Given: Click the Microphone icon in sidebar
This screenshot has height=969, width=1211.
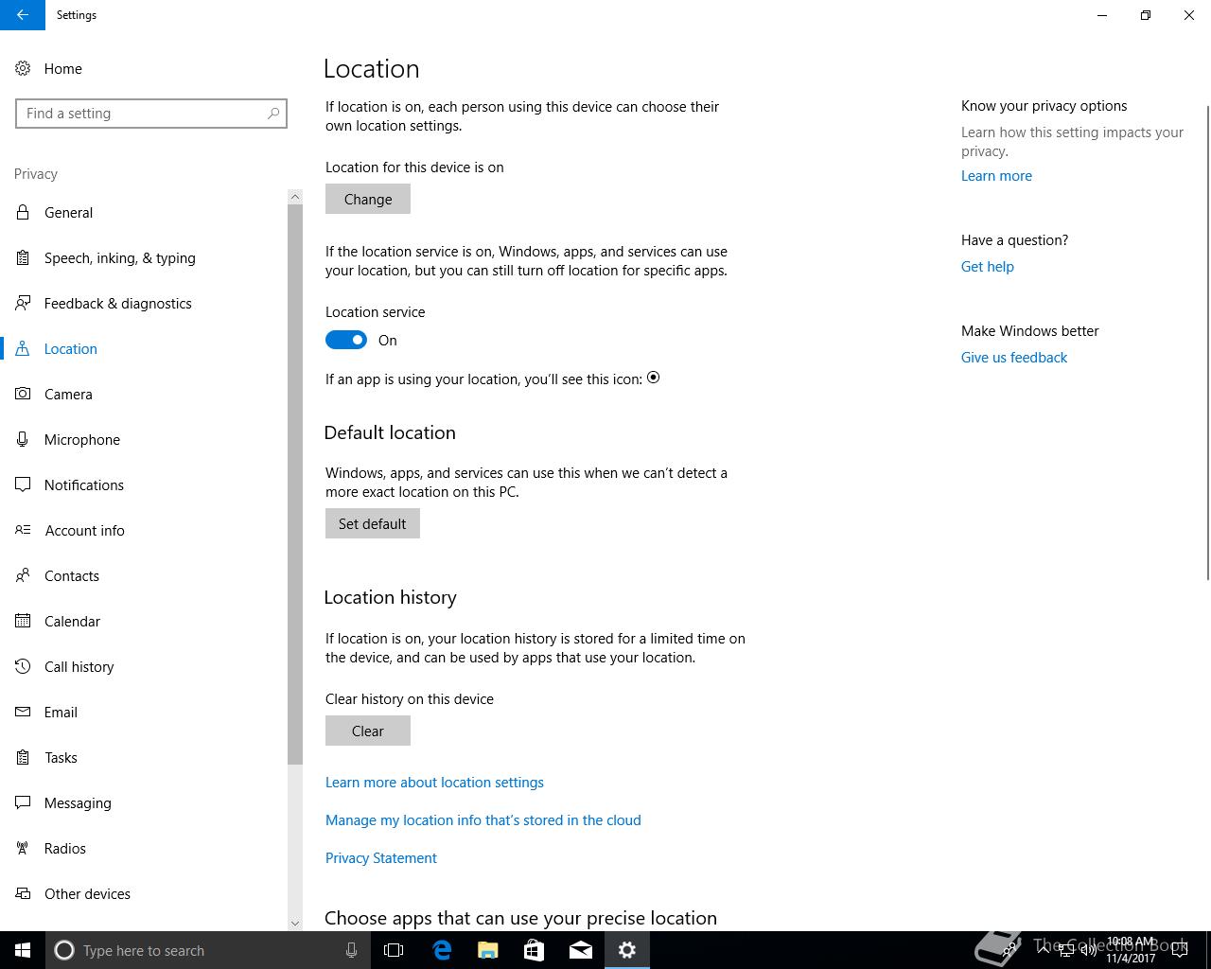Looking at the screenshot, I should pos(23,439).
